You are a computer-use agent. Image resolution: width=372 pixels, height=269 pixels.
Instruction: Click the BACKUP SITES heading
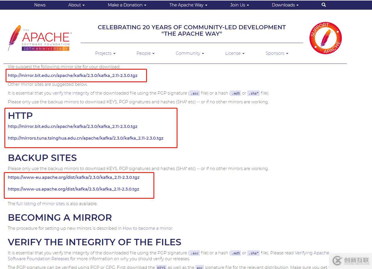click(x=42, y=158)
